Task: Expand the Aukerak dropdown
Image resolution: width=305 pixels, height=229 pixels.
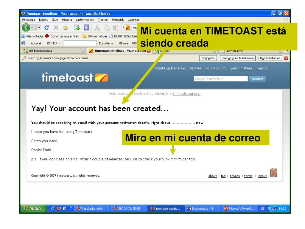Action: (37, 43)
